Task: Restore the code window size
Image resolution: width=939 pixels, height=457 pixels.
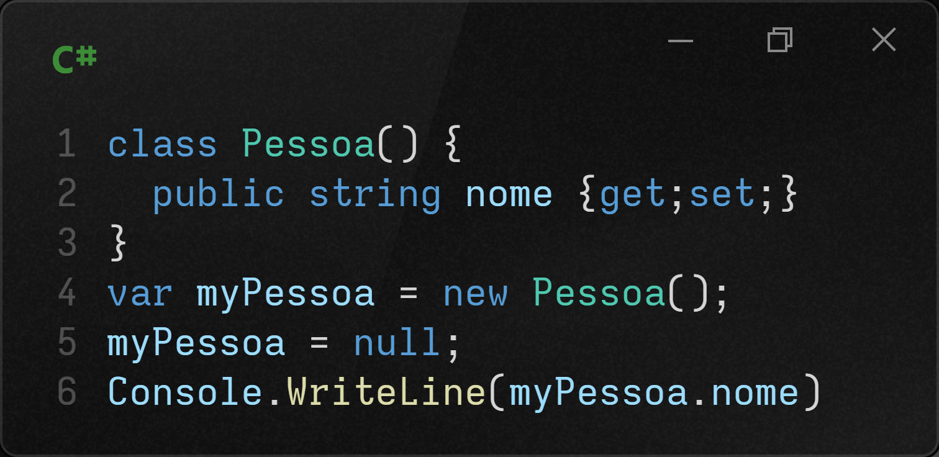Action: [780, 40]
